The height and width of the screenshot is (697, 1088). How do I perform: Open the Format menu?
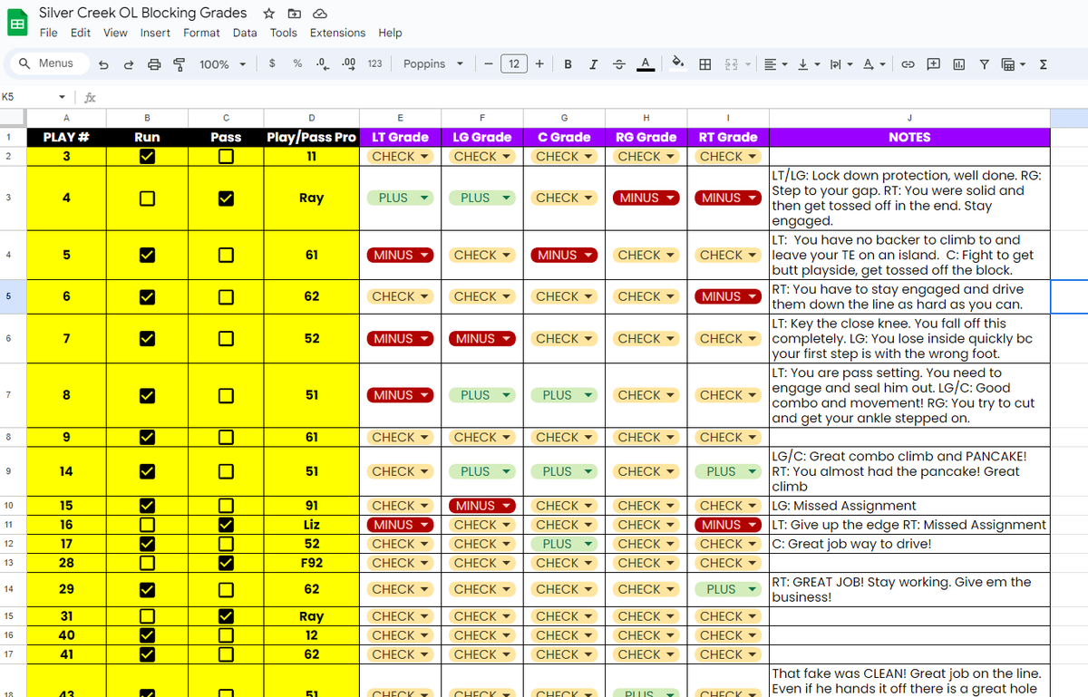[x=201, y=33]
